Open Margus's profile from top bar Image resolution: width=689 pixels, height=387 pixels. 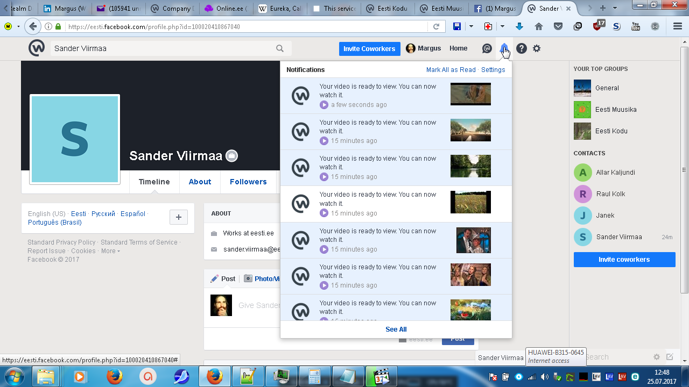(x=424, y=48)
